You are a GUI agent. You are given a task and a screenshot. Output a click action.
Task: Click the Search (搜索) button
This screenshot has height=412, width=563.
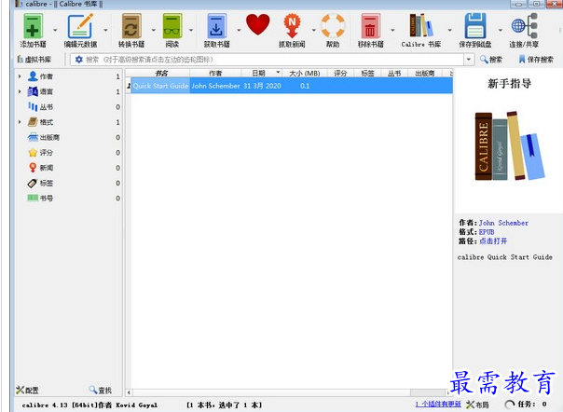491,60
